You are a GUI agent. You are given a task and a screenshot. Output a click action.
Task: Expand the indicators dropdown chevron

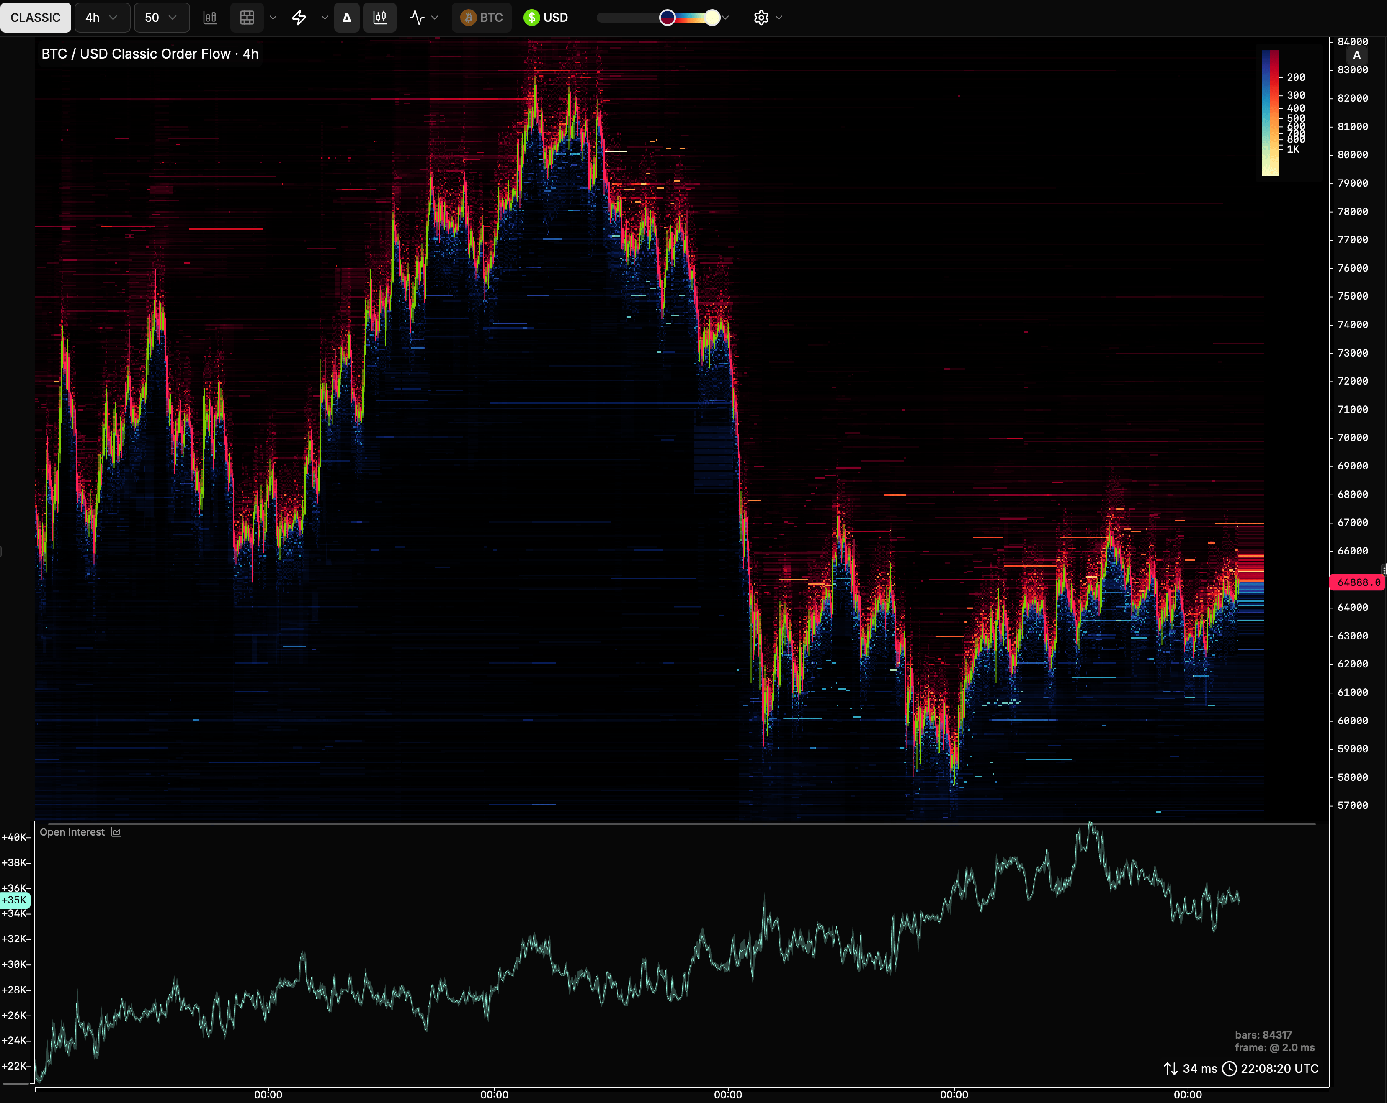coord(435,17)
